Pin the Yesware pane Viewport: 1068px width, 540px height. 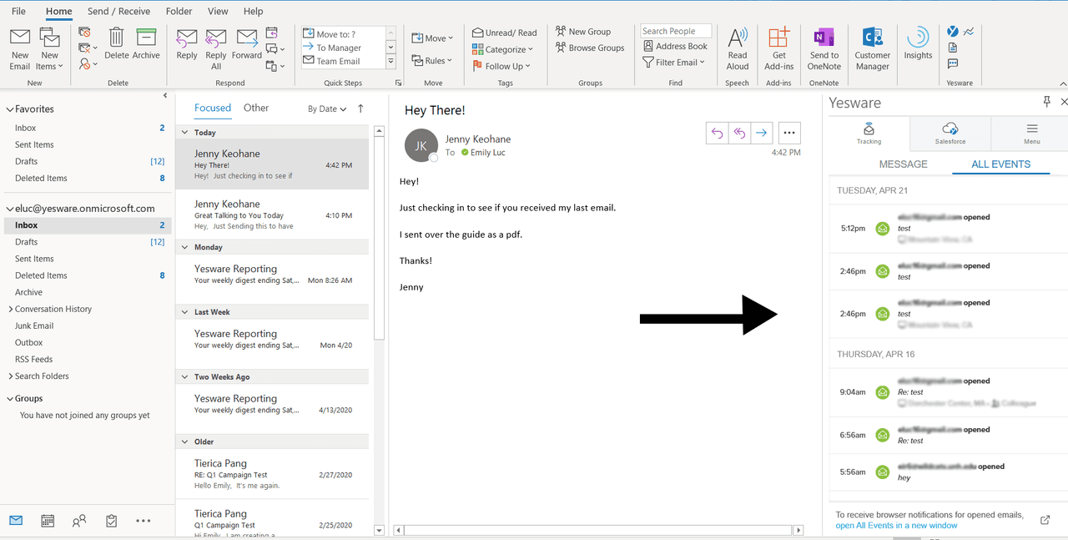tap(1046, 102)
